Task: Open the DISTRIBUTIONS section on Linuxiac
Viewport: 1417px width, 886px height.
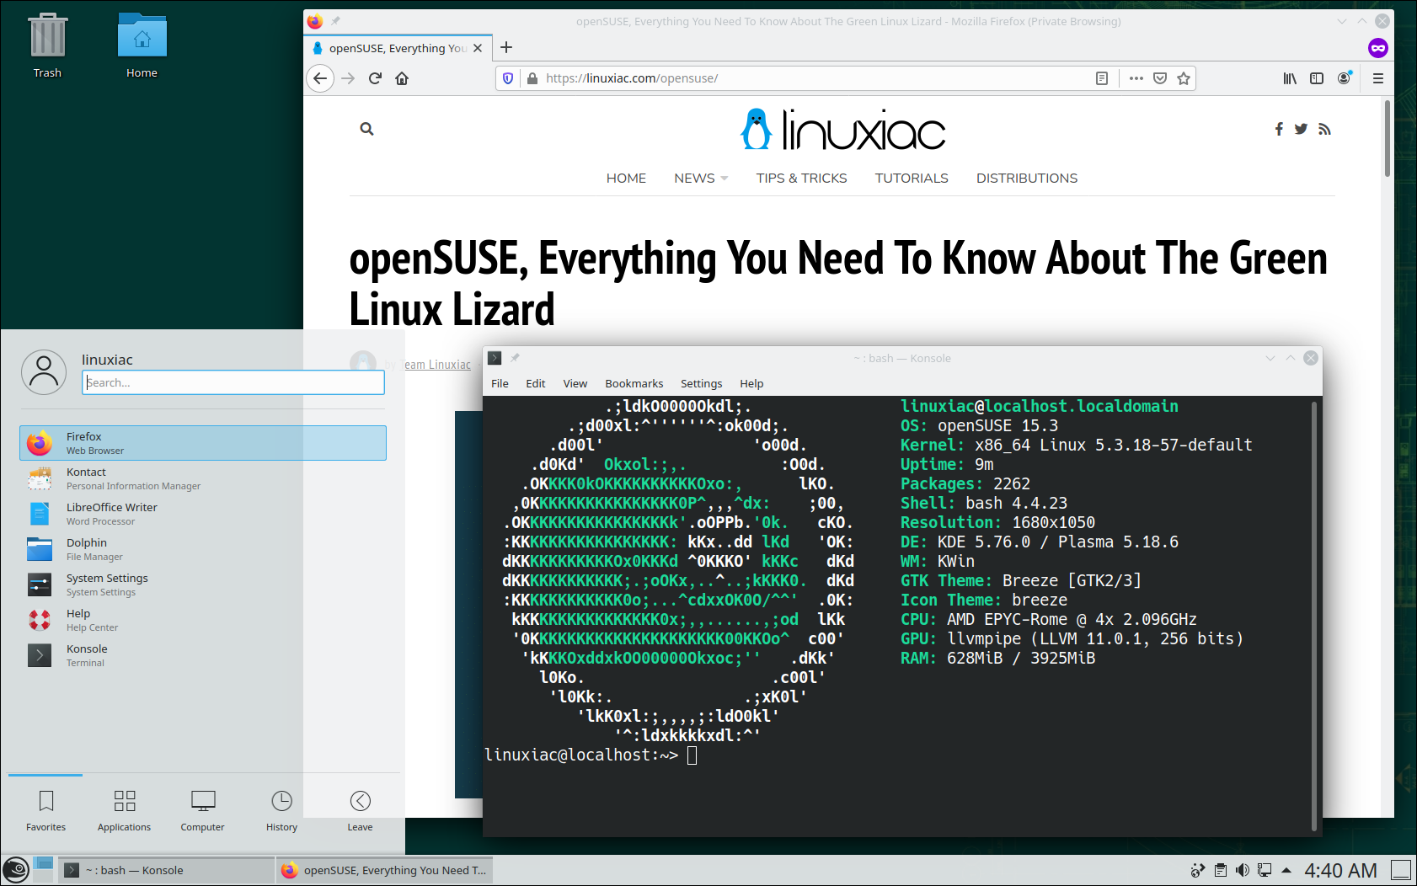Action: [x=1026, y=178]
